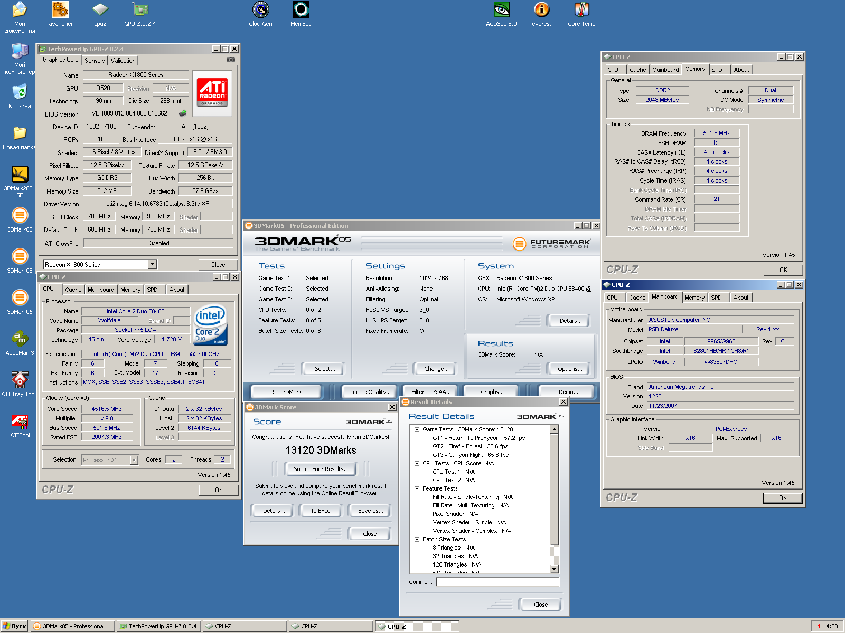
Task: Open About tab in mainboard CPU-Z window
Action: point(741,298)
